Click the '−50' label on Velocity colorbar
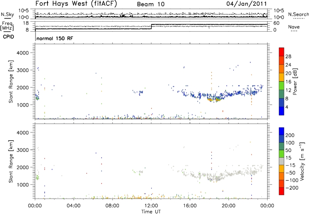Viewport: 309px width, 214px height. [290, 173]
